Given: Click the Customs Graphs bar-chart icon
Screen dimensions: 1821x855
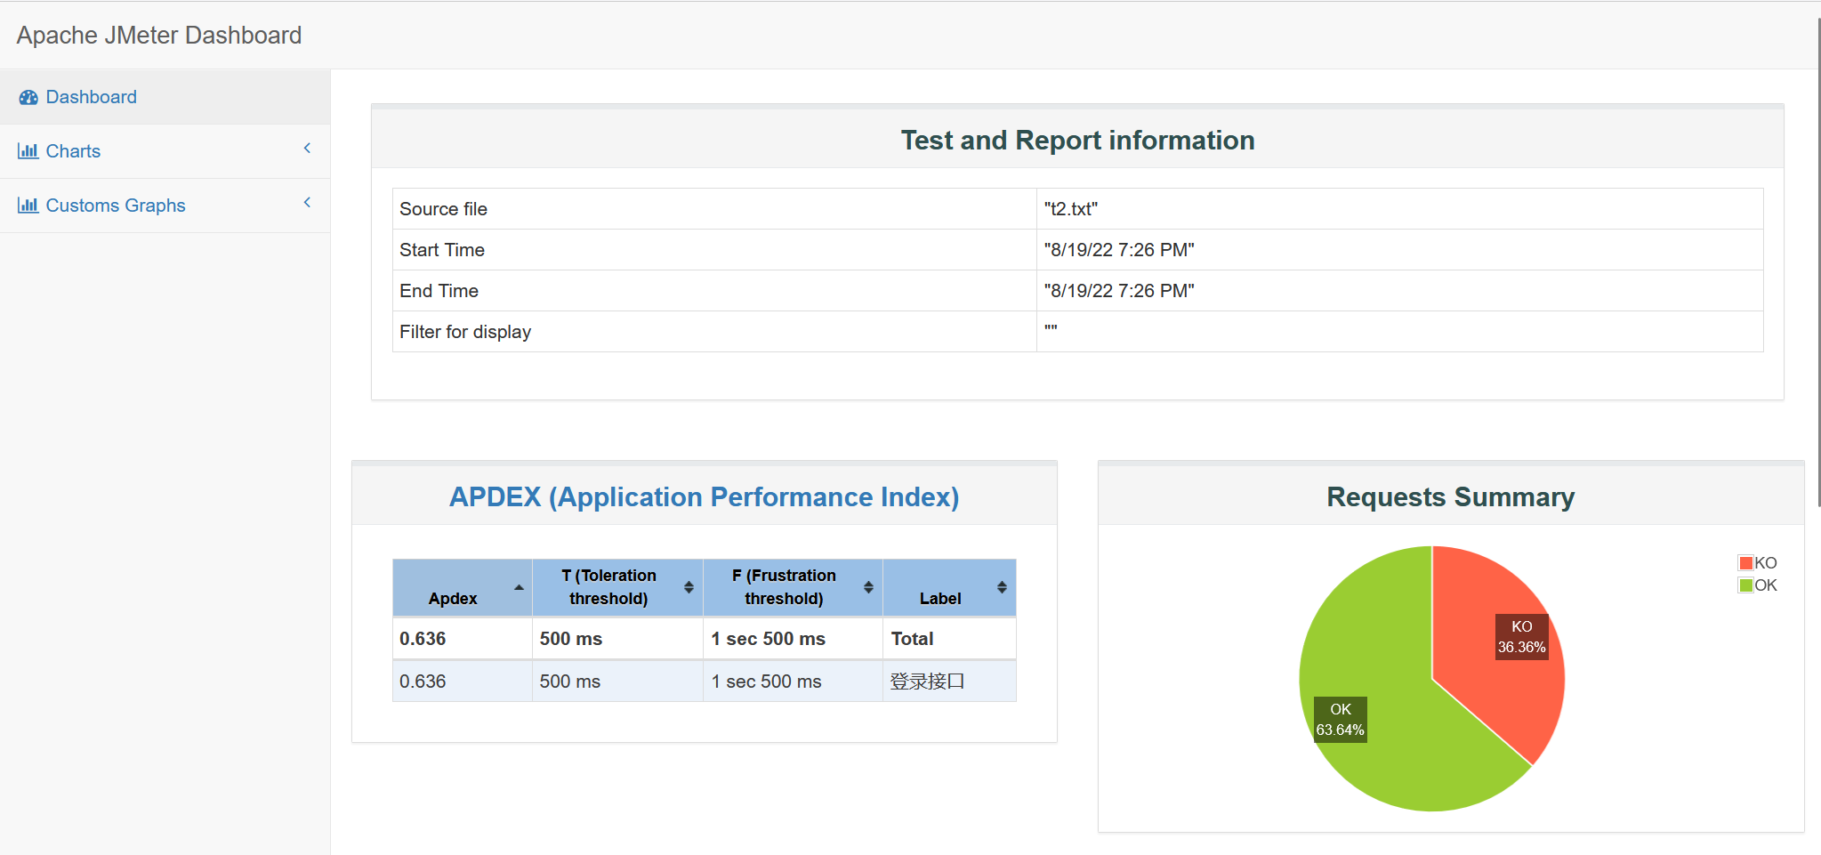Looking at the screenshot, I should click(x=28, y=206).
